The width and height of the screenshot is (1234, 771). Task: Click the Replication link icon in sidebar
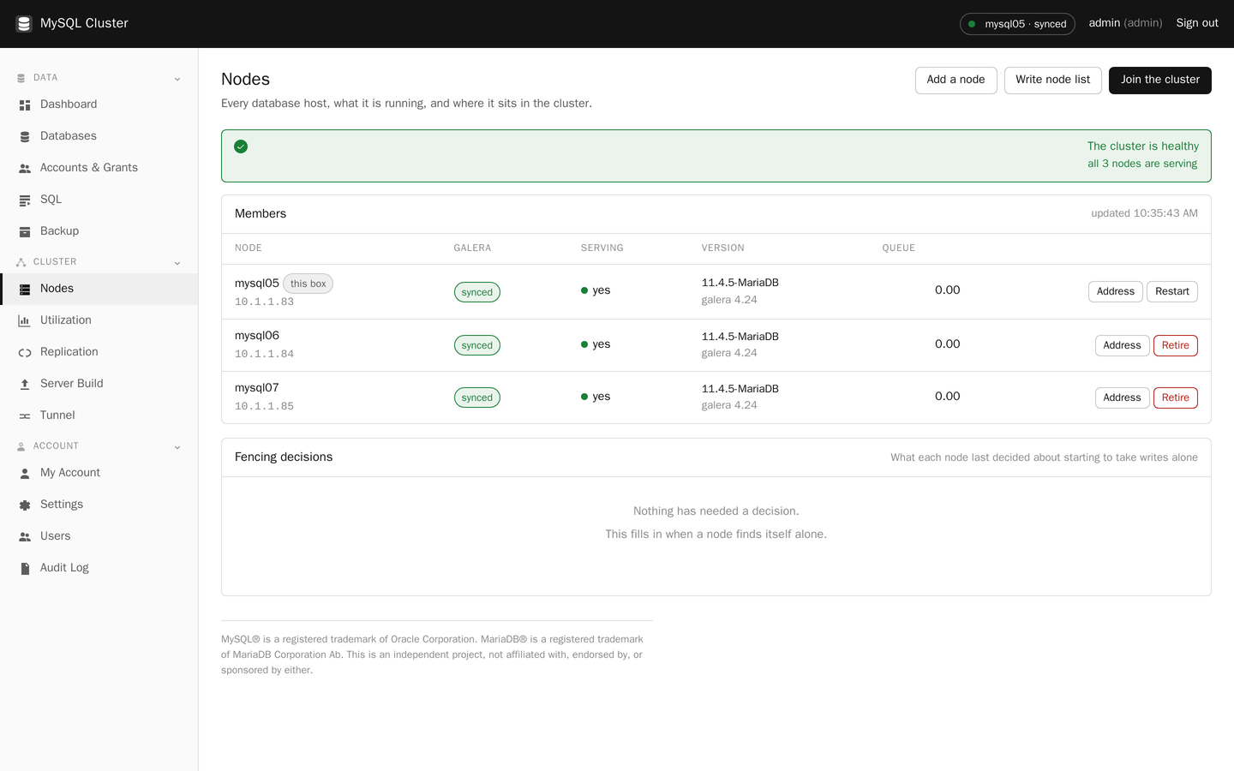click(25, 352)
